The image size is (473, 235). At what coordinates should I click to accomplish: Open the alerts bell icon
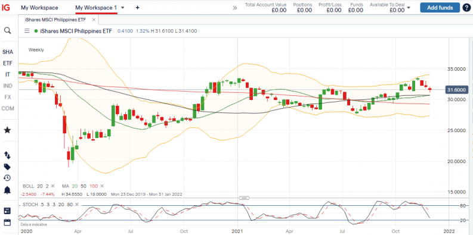pyautogui.click(x=8, y=190)
